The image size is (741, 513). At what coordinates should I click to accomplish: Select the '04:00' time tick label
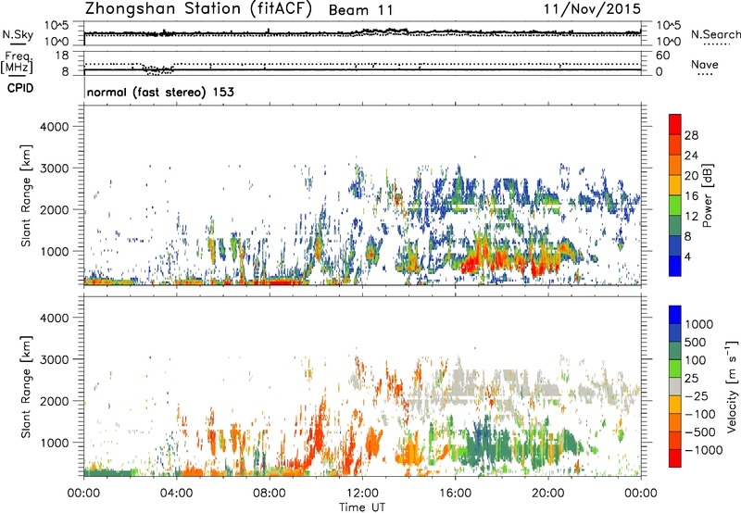pyautogui.click(x=176, y=494)
